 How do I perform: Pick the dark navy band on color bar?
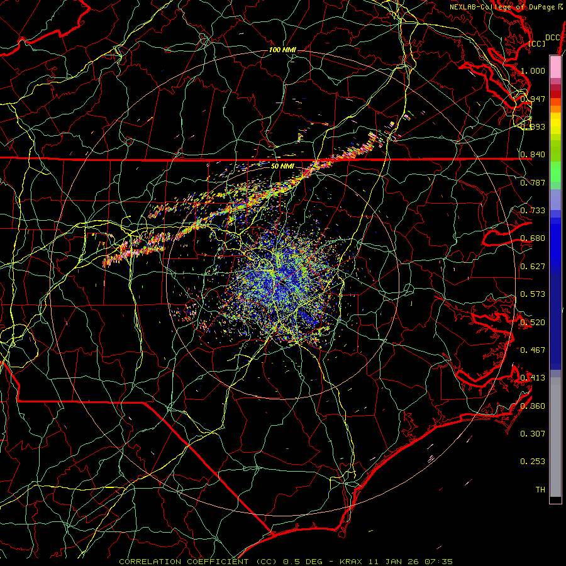(555, 319)
